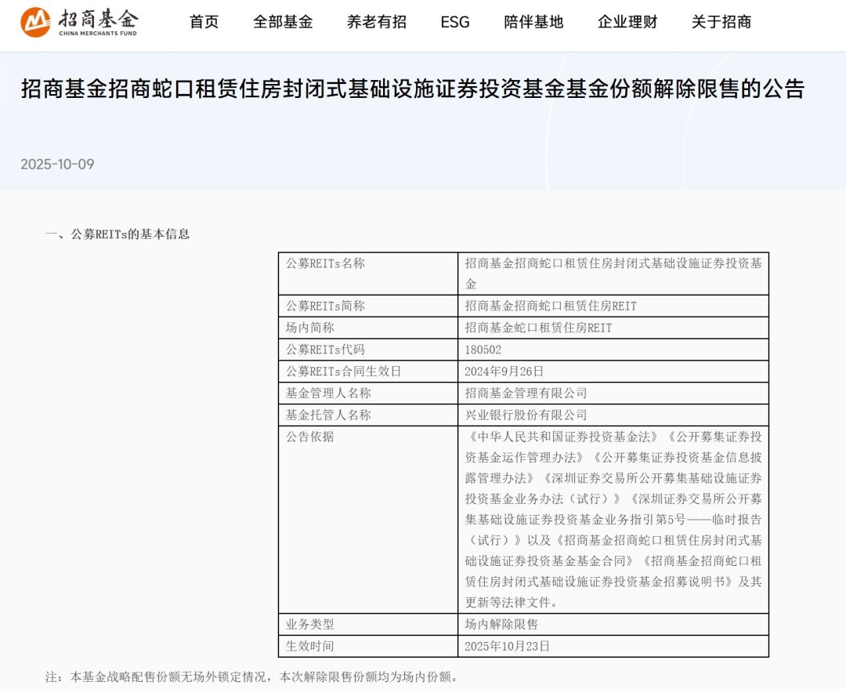Image resolution: width=846 pixels, height=689 pixels.
Task: Click the value 招商基金蛇口租赁住房REIT
Action: [538, 328]
